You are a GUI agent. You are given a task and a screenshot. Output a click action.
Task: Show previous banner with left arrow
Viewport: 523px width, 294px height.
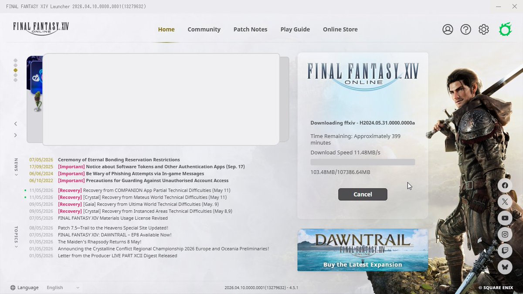[16, 124]
